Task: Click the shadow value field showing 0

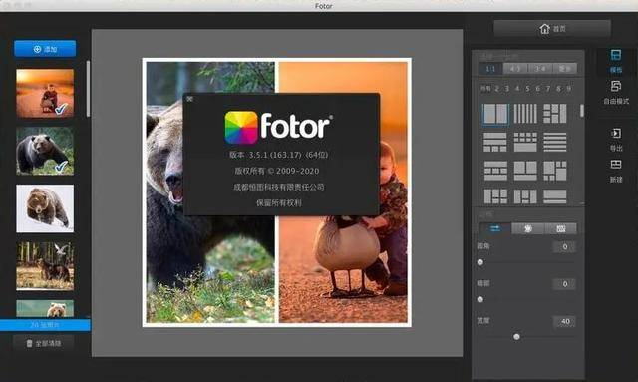Action: tap(564, 284)
